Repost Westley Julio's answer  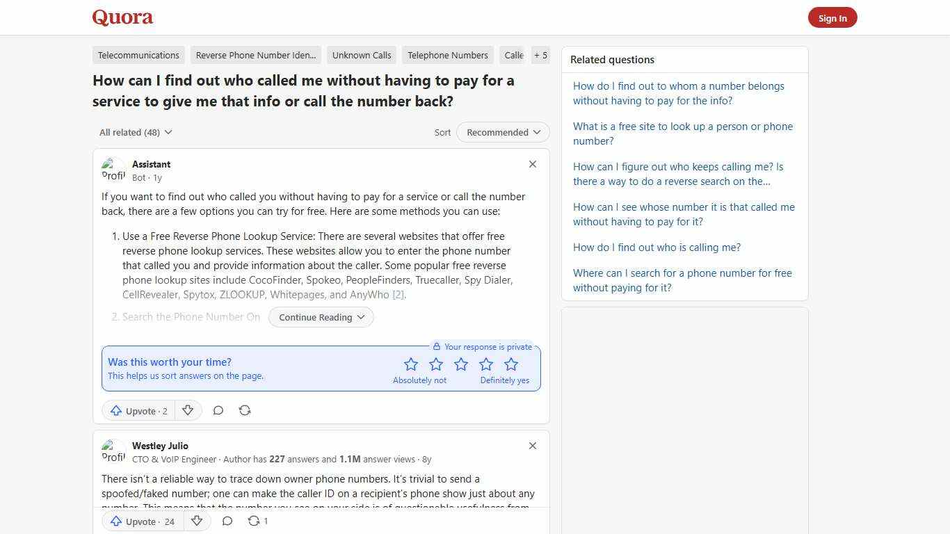tap(254, 521)
